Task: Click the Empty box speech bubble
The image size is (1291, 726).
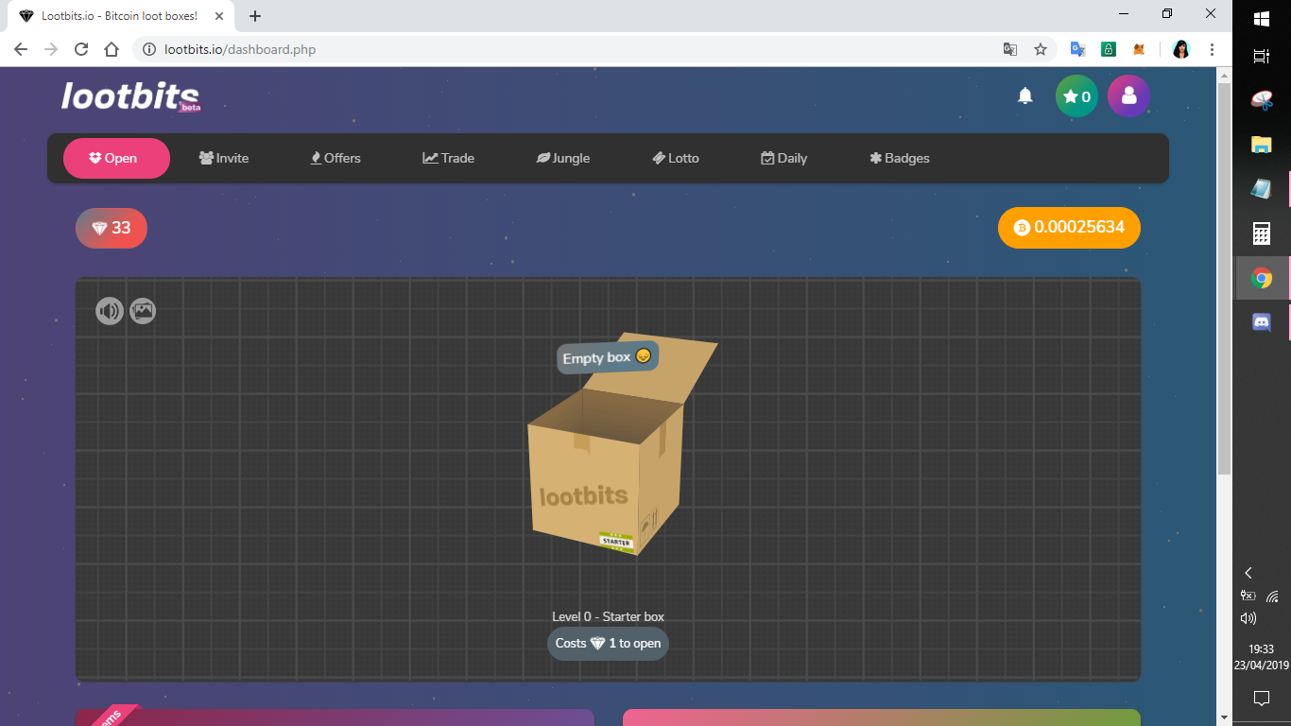Action: click(608, 357)
